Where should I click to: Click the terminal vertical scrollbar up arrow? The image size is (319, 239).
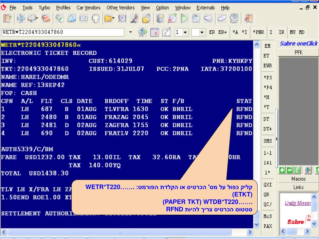pos(257,44)
